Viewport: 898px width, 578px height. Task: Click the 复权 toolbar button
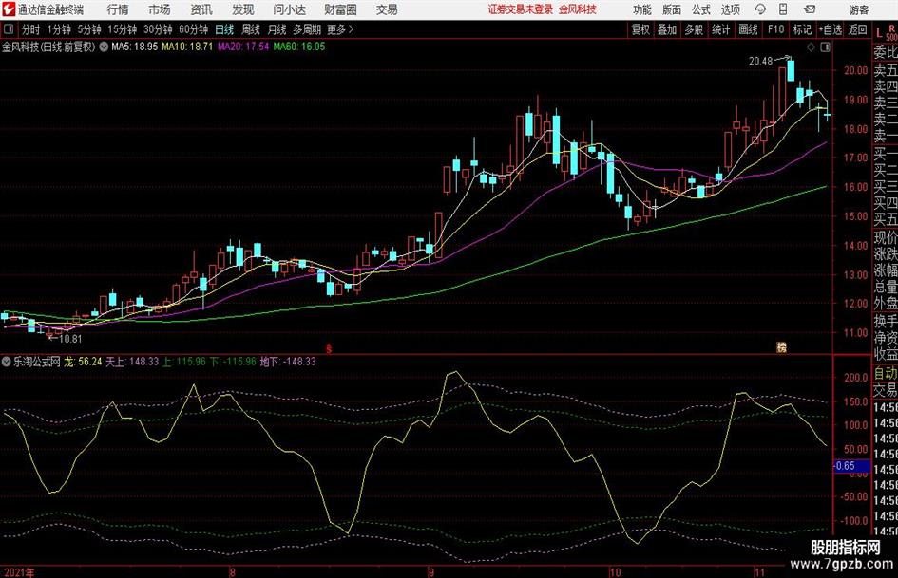(640, 29)
